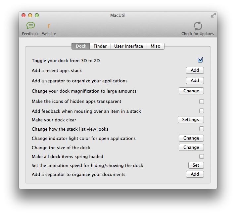
Task: Click the "Add a recent apps stack" label
Action: tap(57, 70)
